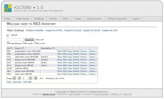This screenshot has height=99, width=164.
Task: Open the Order Detail menu
Action: (x=22, y=19)
